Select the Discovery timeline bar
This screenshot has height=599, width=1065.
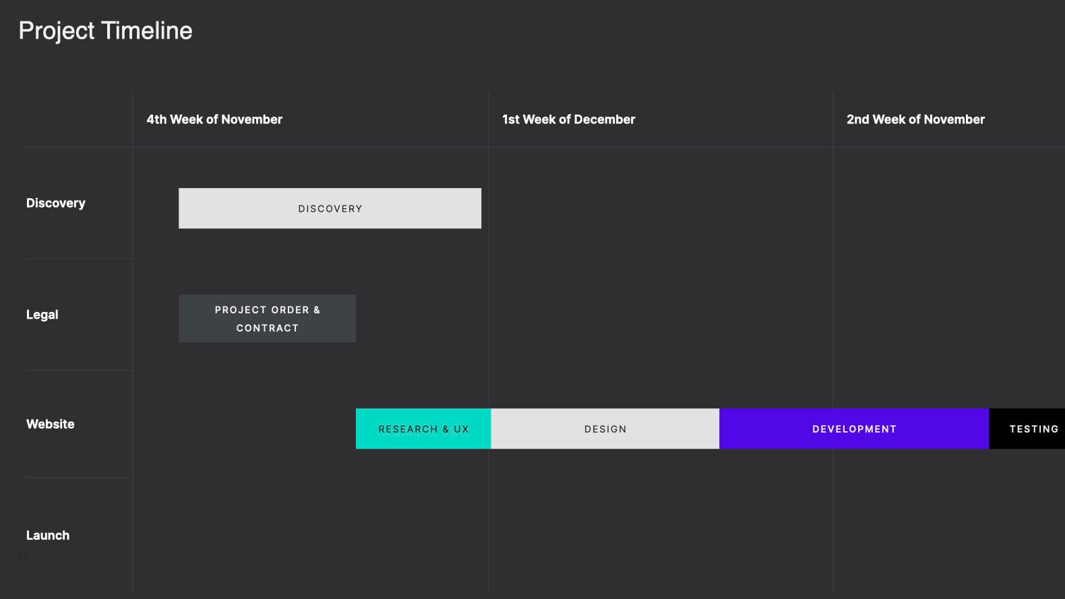coord(330,208)
